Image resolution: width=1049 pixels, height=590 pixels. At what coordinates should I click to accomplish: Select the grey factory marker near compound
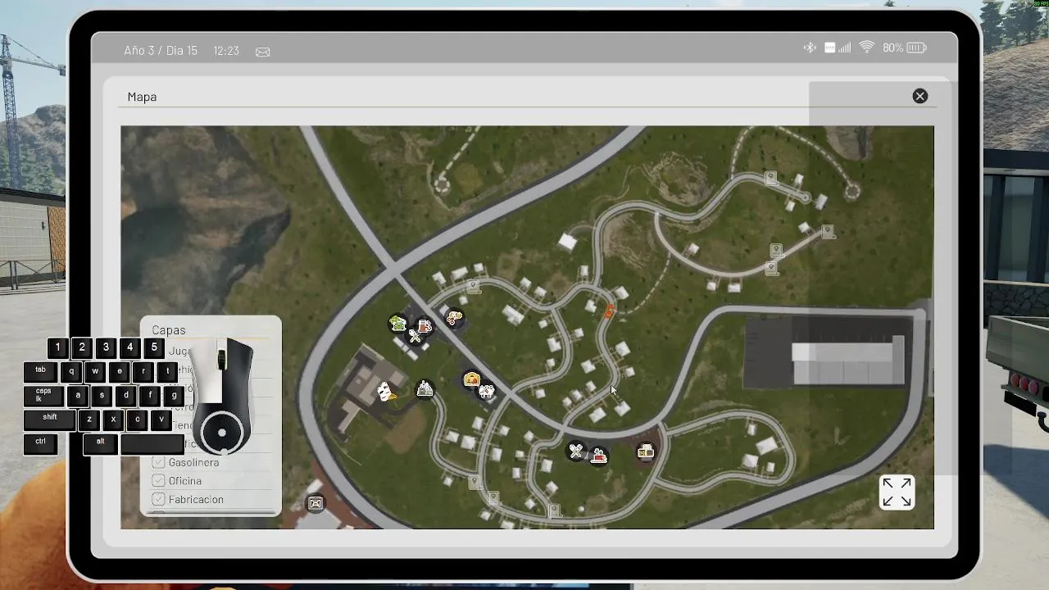point(425,388)
